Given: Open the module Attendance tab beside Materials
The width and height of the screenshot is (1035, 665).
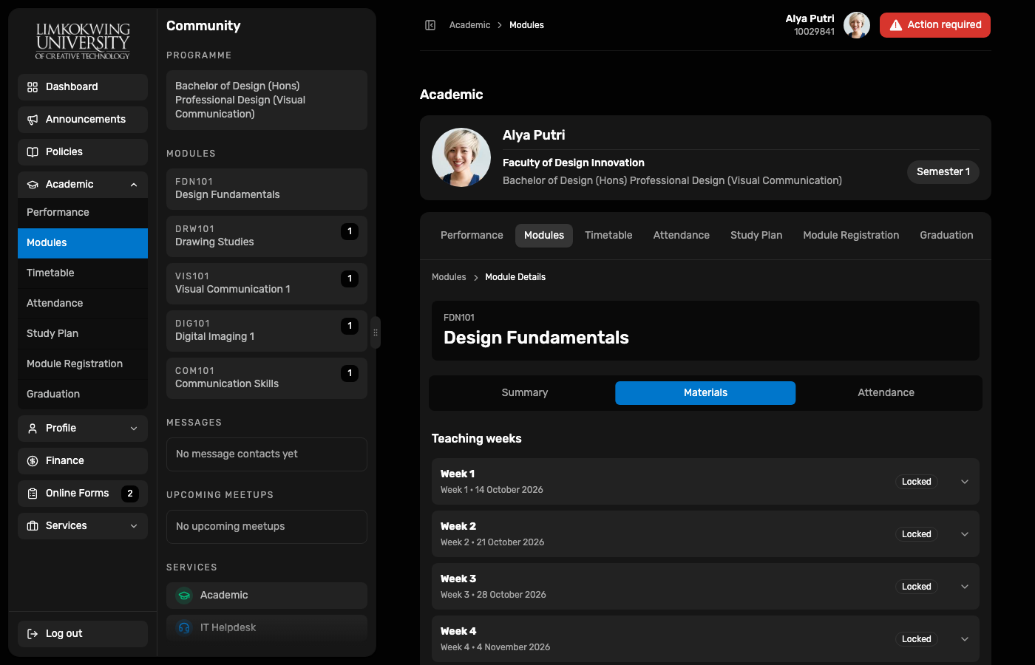Looking at the screenshot, I should pyautogui.click(x=886, y=393).
